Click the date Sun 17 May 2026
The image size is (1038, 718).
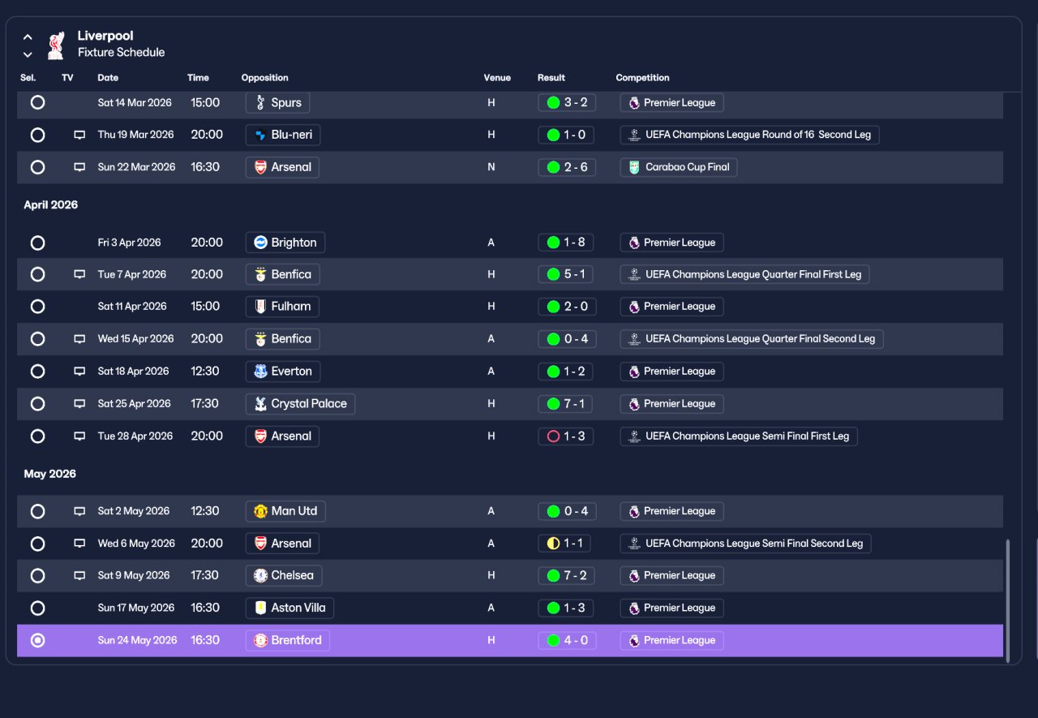click(x=136, y=608)
